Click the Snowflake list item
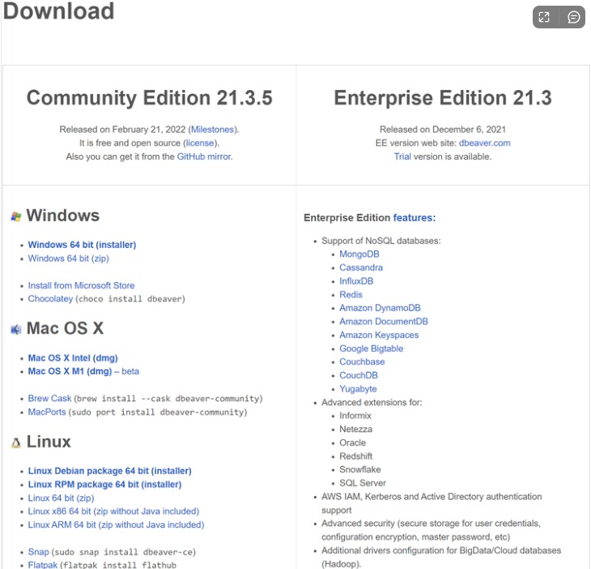591x569 pixels. [x=360, y=470]
